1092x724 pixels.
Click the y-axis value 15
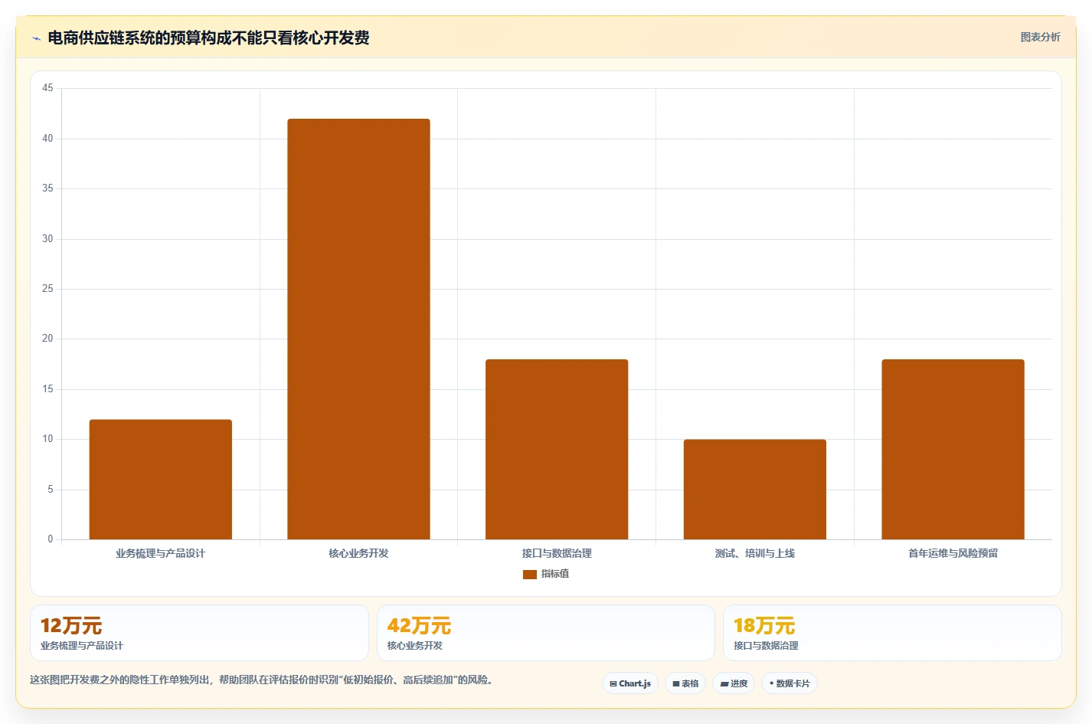[x=47, y=389]
